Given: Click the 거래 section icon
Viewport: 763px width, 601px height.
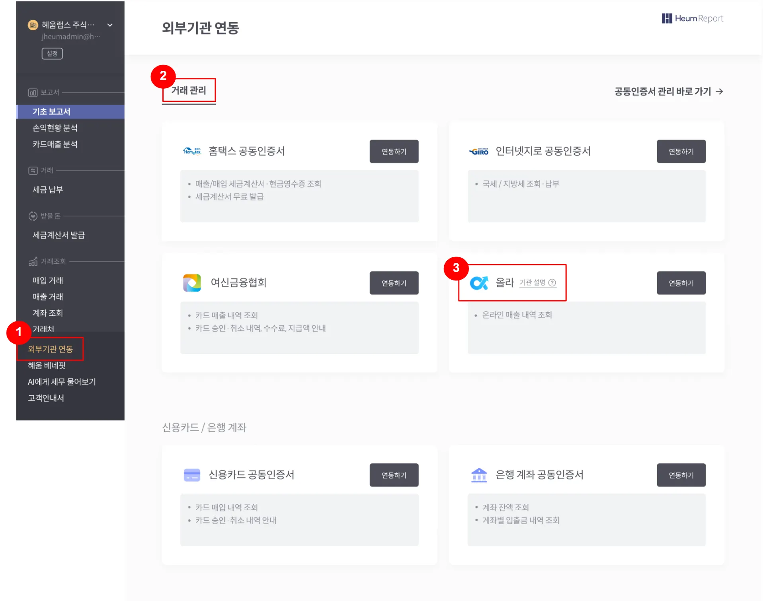Looking at the screenshot, I should coord(33,171).
